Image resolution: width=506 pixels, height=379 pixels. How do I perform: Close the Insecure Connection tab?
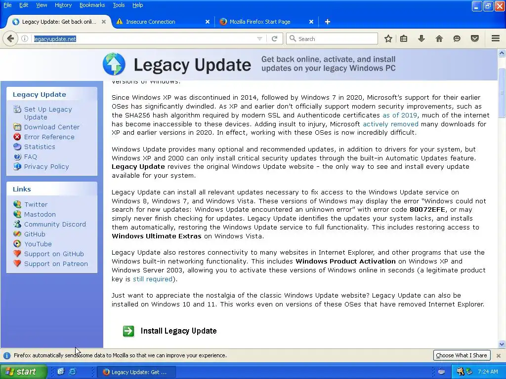[207, 22]
